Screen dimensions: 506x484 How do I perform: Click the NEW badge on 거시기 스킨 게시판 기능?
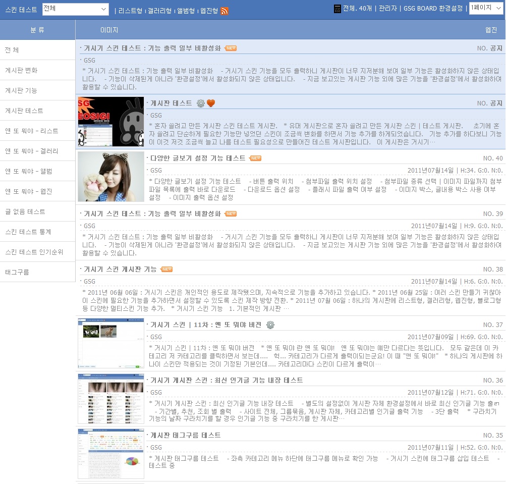click(166, 270)
